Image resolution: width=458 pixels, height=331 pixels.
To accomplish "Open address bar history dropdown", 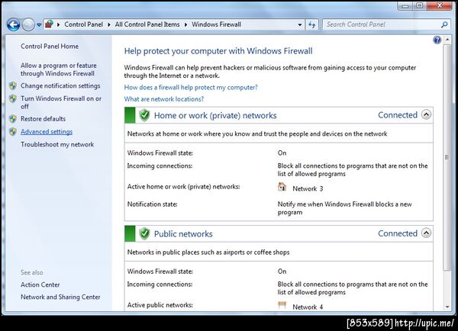I will (x=300, y=25).
